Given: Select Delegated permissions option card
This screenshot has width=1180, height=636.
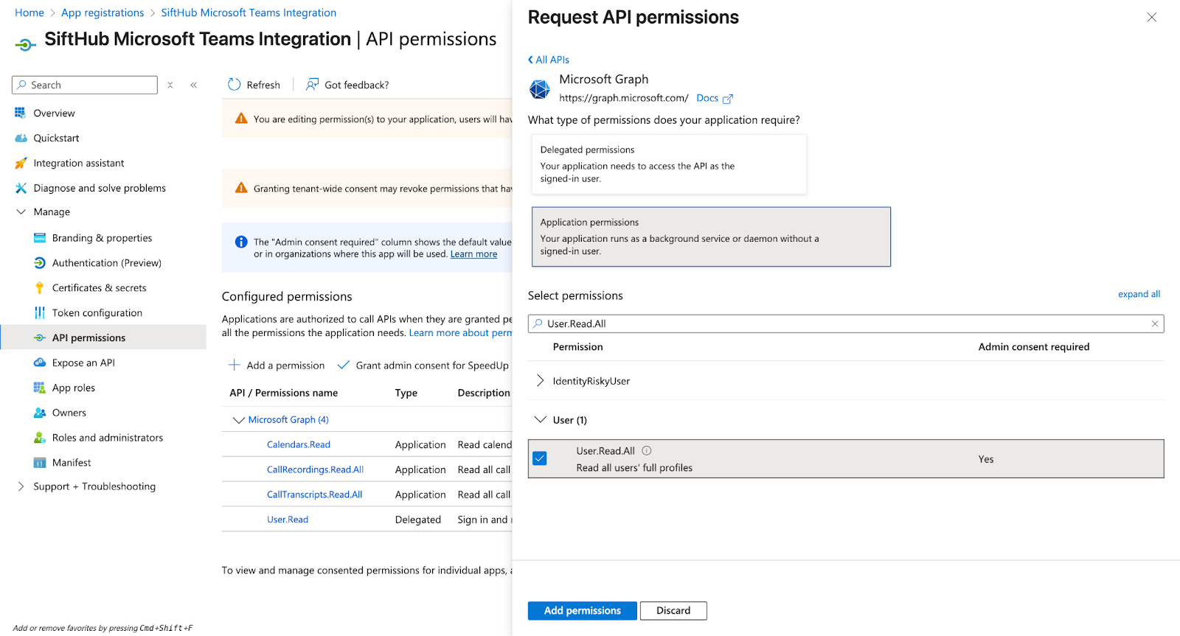Looking at the screenshot, I should point(668,164).
